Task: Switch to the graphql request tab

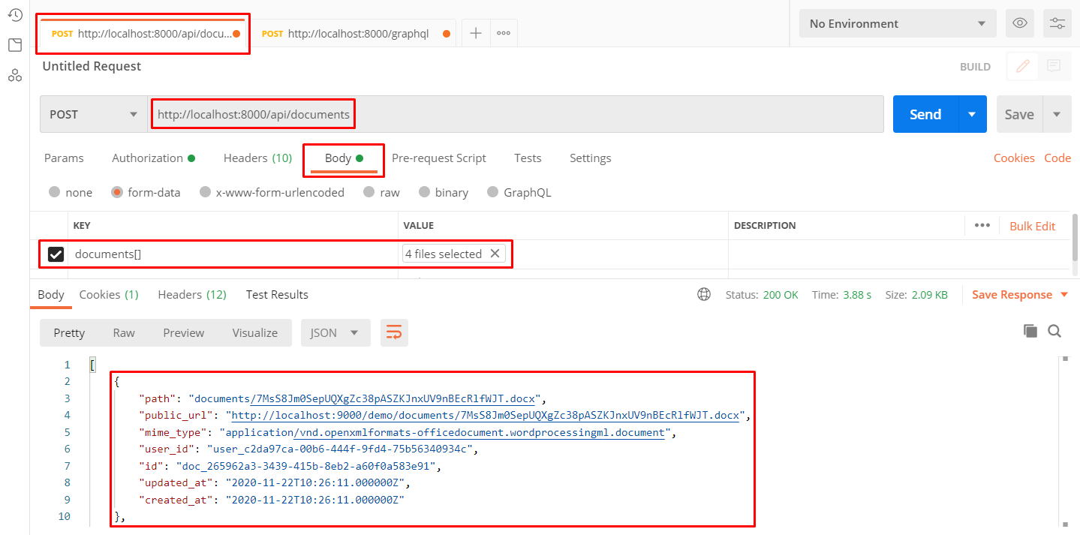Action: click(x=353, y=34)
